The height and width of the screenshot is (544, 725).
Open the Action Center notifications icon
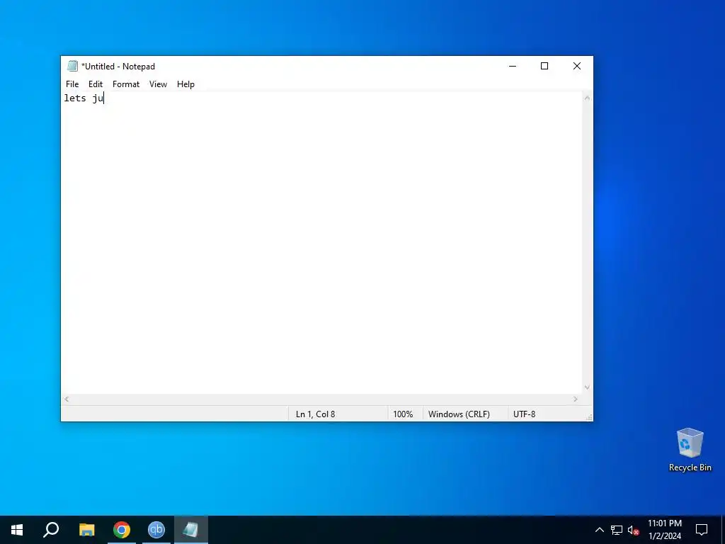click(702, 530)
